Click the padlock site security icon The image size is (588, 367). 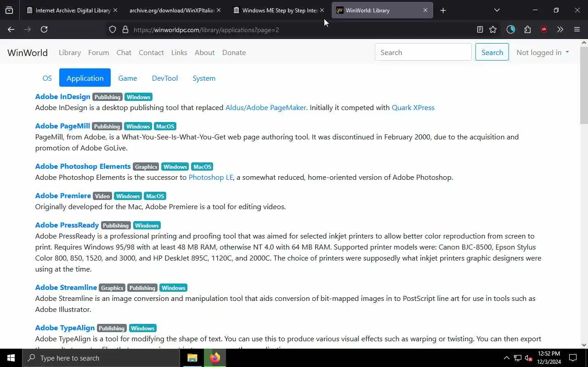coord(125,30)
